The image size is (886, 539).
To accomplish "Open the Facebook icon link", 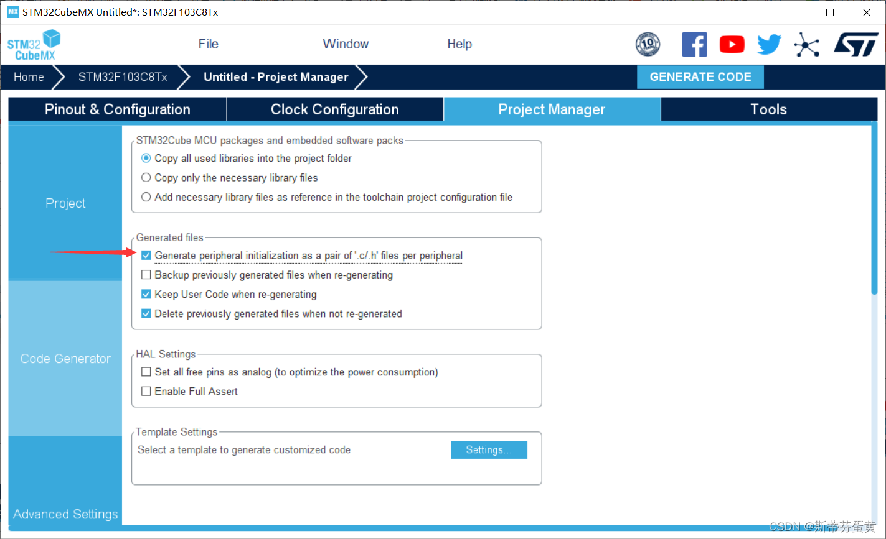I will tap(694, 45).
